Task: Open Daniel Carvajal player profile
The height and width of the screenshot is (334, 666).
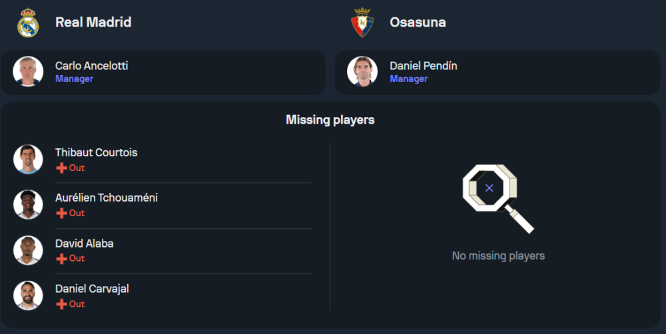Action: tap(92, 289)
